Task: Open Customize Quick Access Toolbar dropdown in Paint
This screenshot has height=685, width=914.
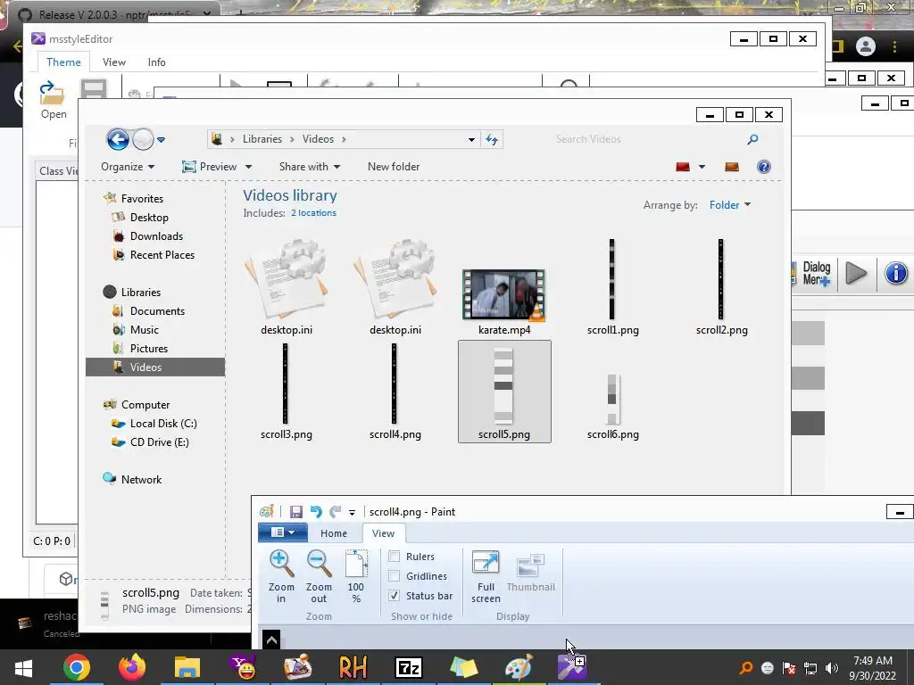Action: [x=352, y=513]
